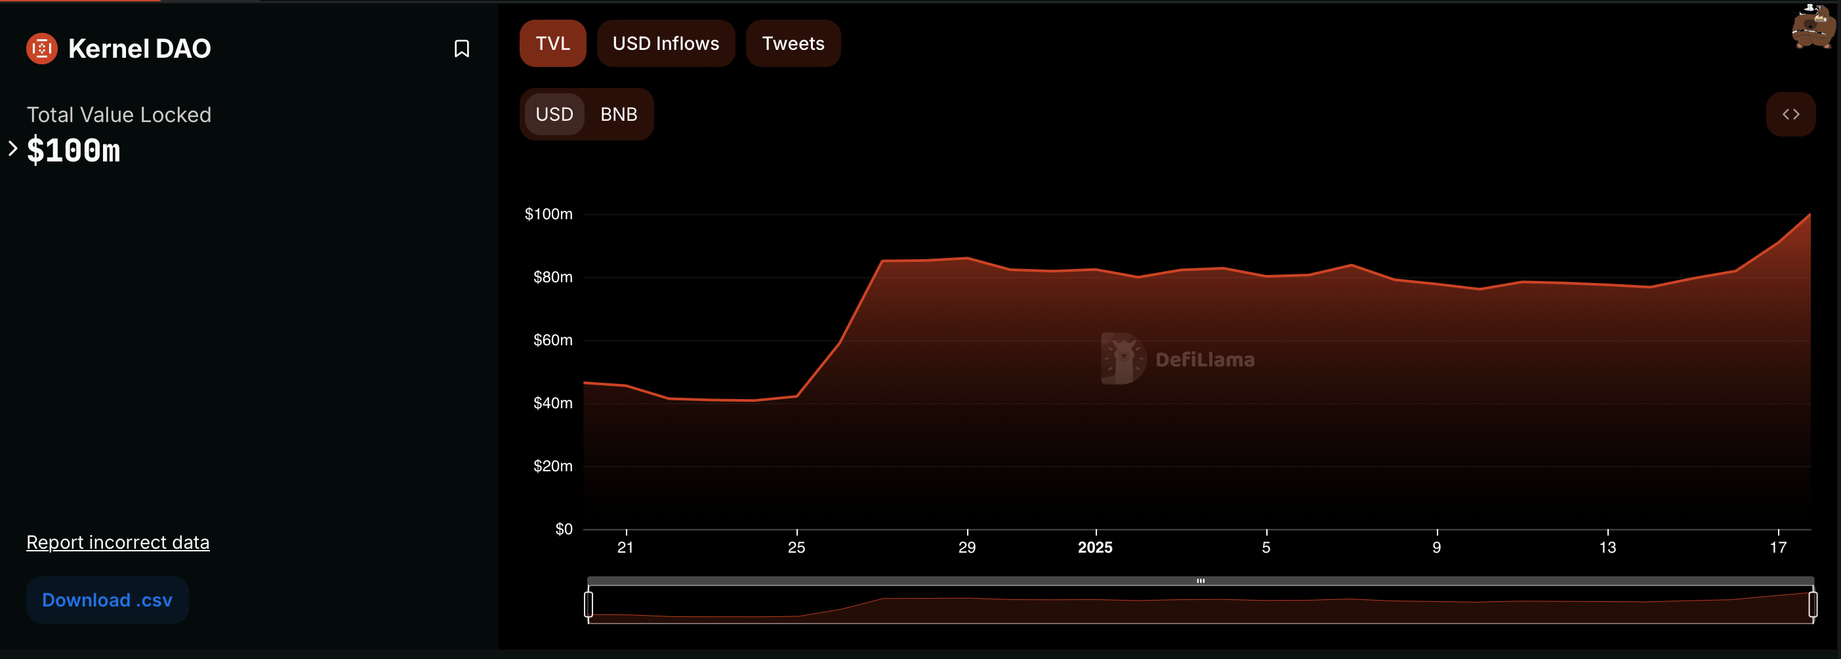Select USD denomination toggle
Viewport: 1841px width, 659px height.
pyautogui.click(x=554, y=114)
